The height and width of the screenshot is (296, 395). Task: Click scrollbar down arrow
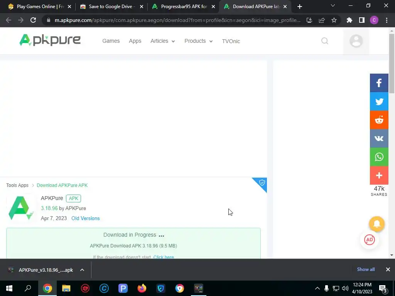[392, 255]
